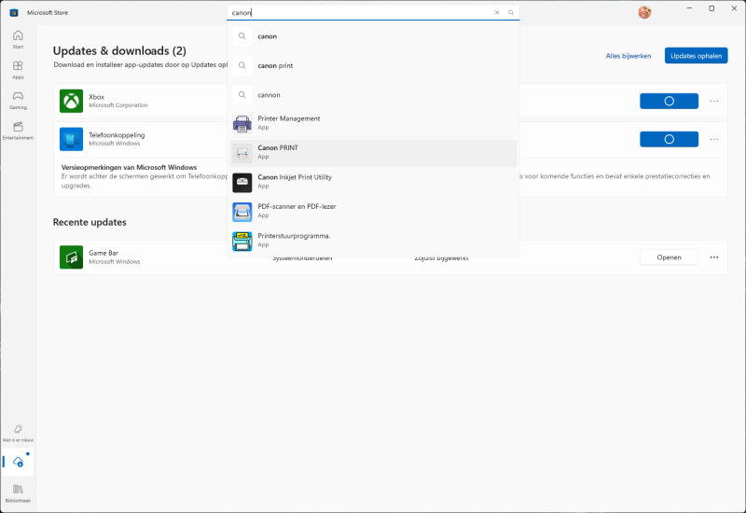Select Canon PRINT app suggestion
This screenshot has height=513, width=746.
(373, 153)
